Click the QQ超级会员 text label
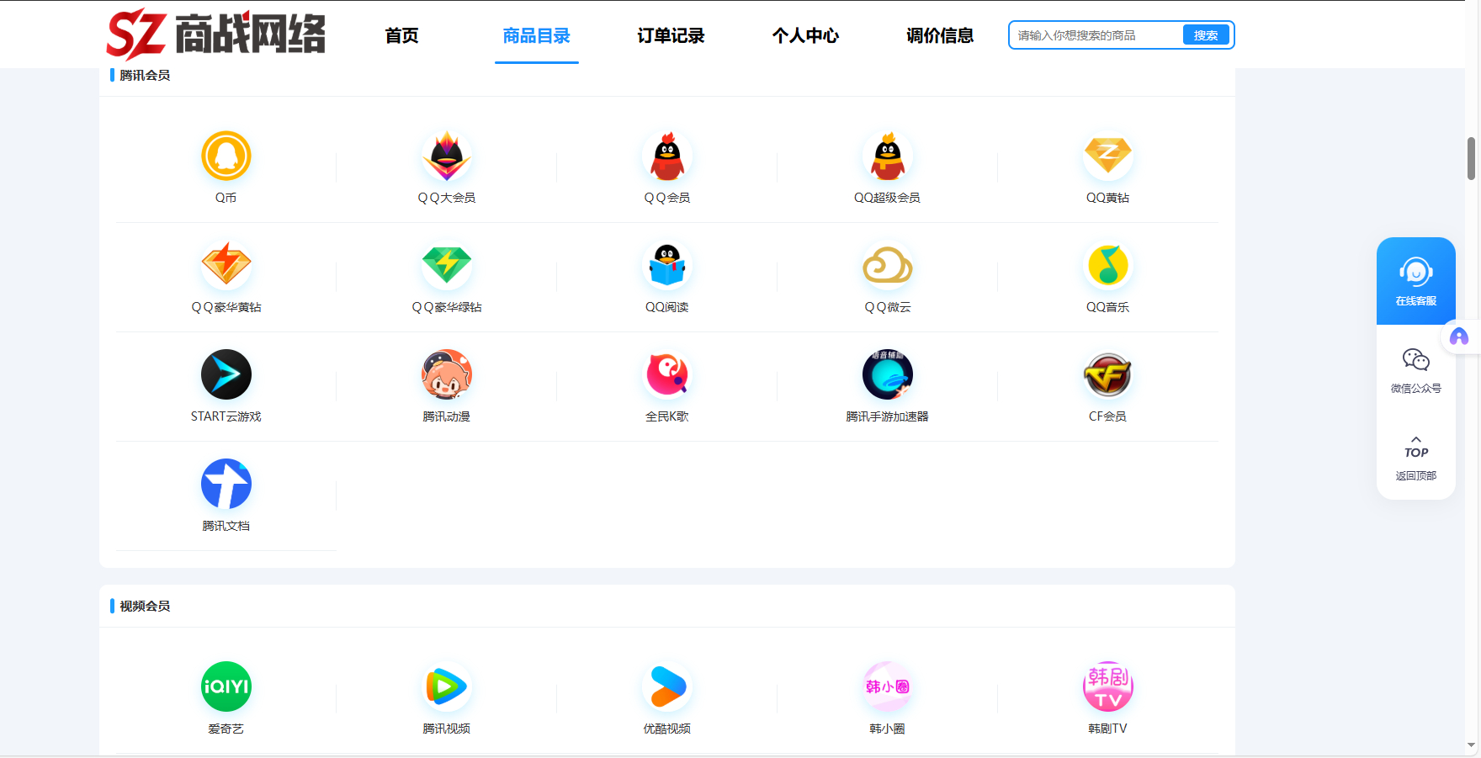The width and height of the screenshot is (1481, 758). pos(888,198)
